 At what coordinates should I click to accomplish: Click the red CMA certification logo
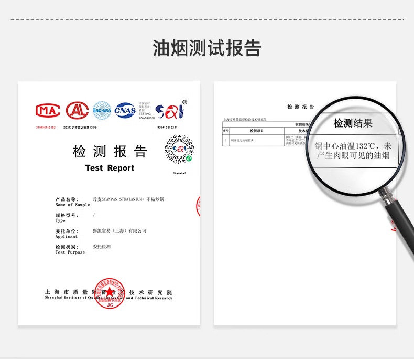48,110
